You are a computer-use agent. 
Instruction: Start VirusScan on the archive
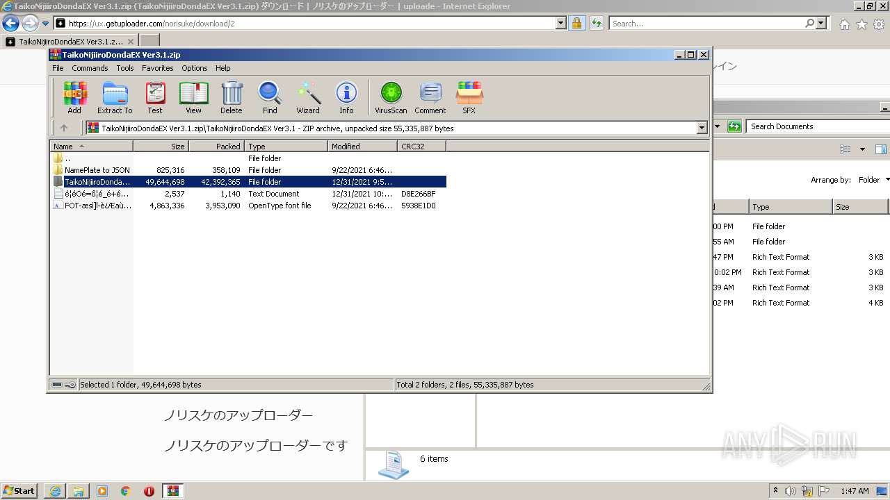[x=391, y=98]
